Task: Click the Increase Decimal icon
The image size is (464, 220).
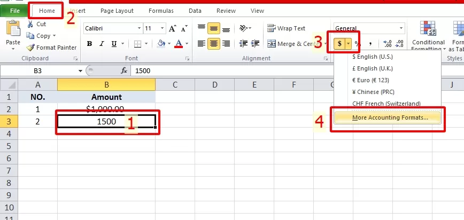Action: (388, 44)
